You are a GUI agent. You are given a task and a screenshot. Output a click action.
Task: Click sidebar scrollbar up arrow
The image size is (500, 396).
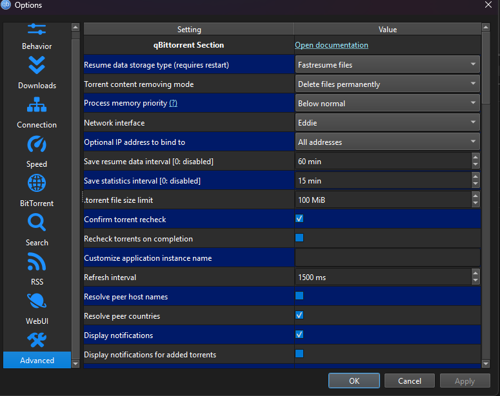click(75, 27)
